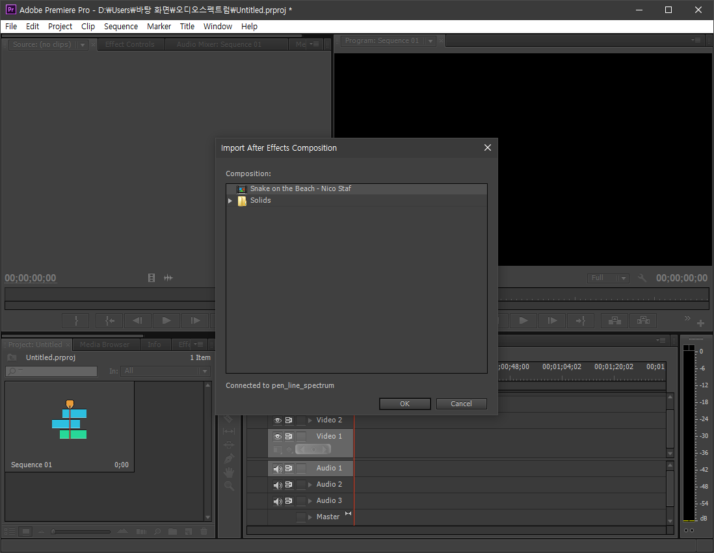Screen dimensions: 714x553
Task: Toggle sync lock on Video 2 track
Action: click(x=289, y=420)
